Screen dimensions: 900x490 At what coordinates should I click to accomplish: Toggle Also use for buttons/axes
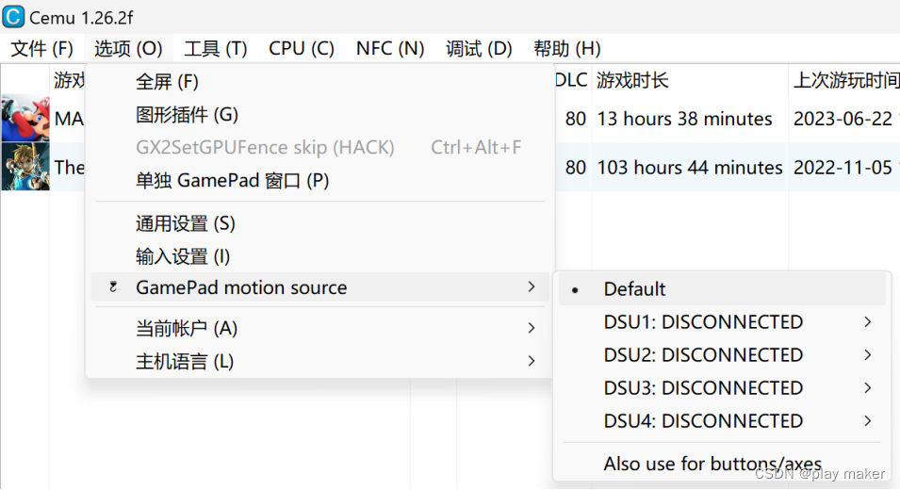click(722, 464)
